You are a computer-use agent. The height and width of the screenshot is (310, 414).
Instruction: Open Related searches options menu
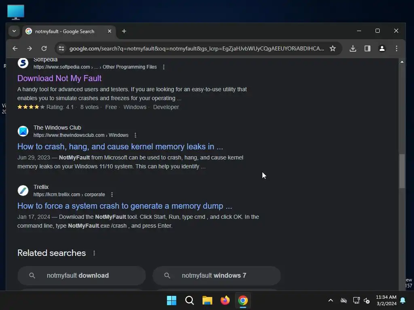pyautogui.click(x=94, y=253)
